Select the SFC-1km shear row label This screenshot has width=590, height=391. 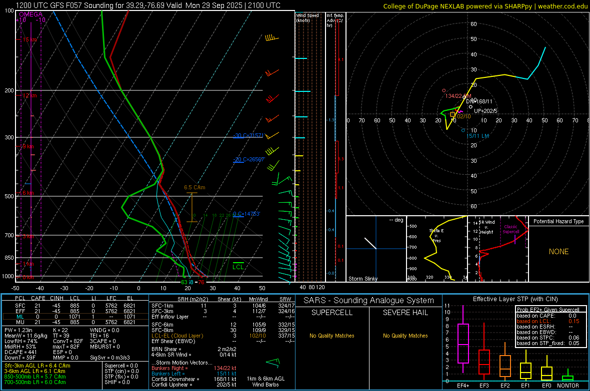162,306
